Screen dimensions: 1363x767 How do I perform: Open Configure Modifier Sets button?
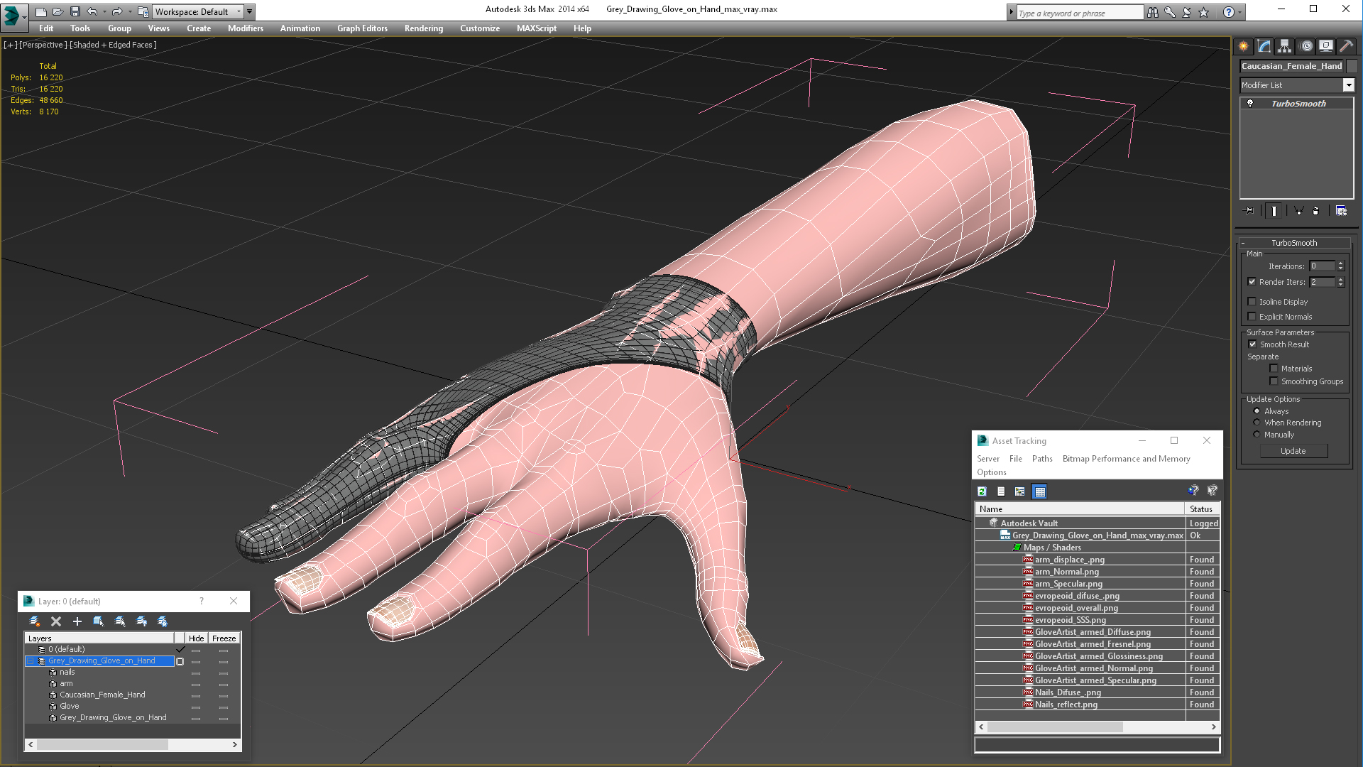coord(1341,211)
